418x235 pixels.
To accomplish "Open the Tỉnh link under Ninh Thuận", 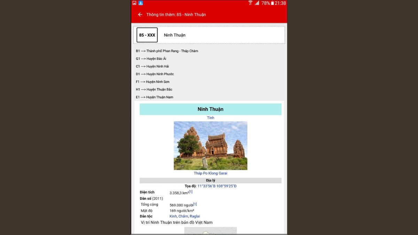I will [210, 118].
